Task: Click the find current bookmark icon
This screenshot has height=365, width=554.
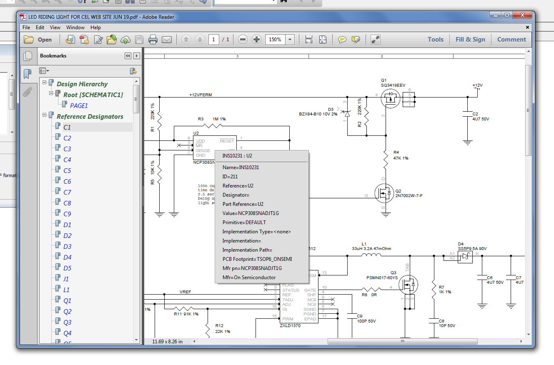Action: point(133,71)
